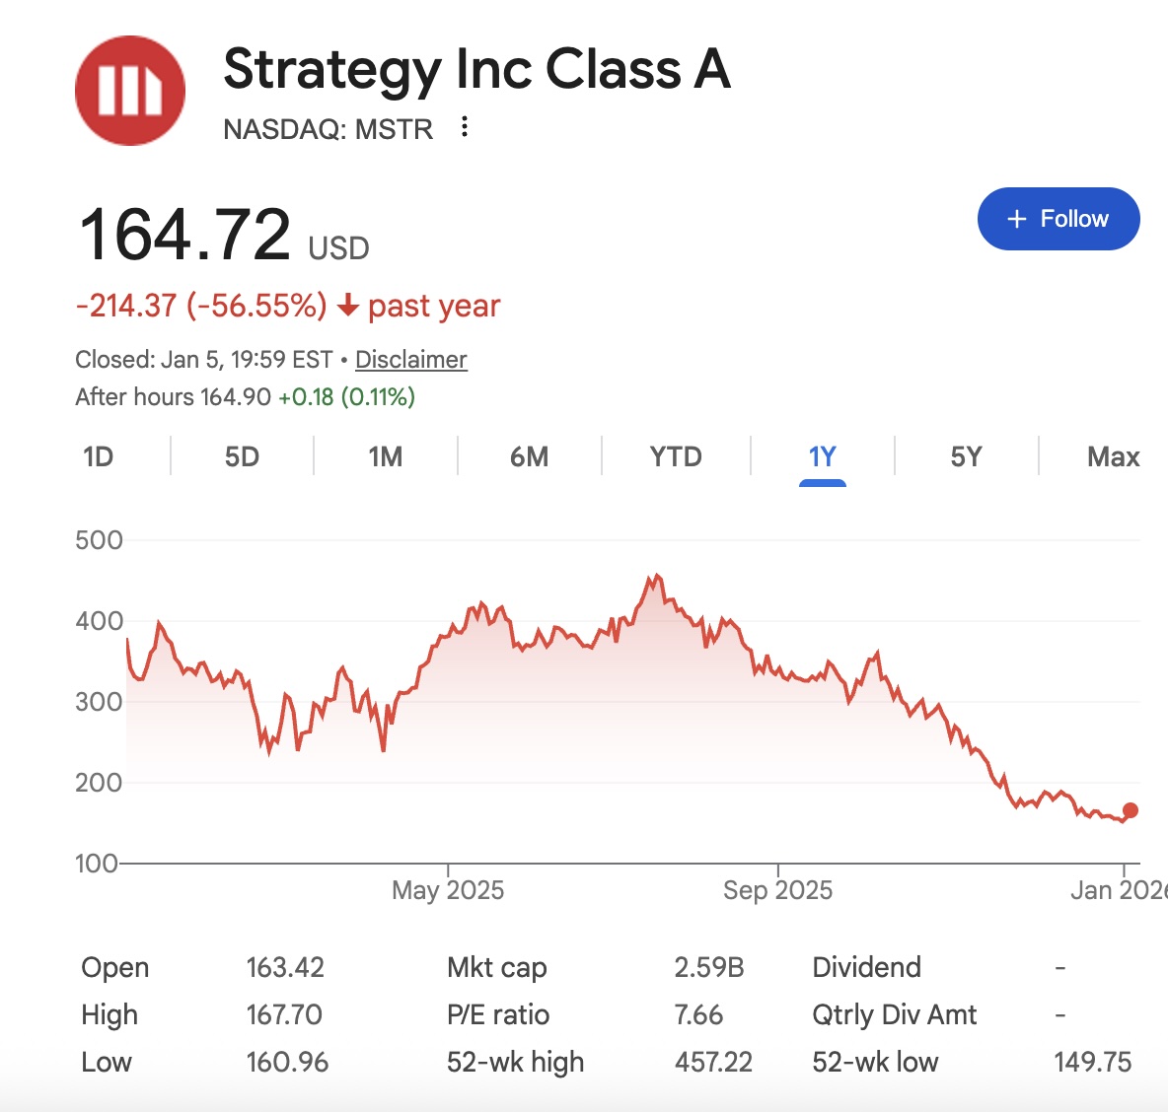
Task: Click the May 2025 axis label
Action: (x=448, y=889)
